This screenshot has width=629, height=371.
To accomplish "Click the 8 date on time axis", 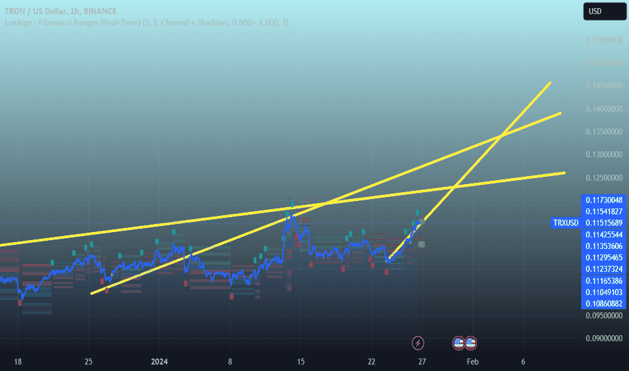I will pos(230,362).
